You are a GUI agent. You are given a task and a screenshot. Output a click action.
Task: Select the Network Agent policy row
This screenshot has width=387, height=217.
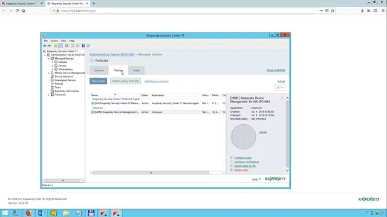click(x=158, y=103)
